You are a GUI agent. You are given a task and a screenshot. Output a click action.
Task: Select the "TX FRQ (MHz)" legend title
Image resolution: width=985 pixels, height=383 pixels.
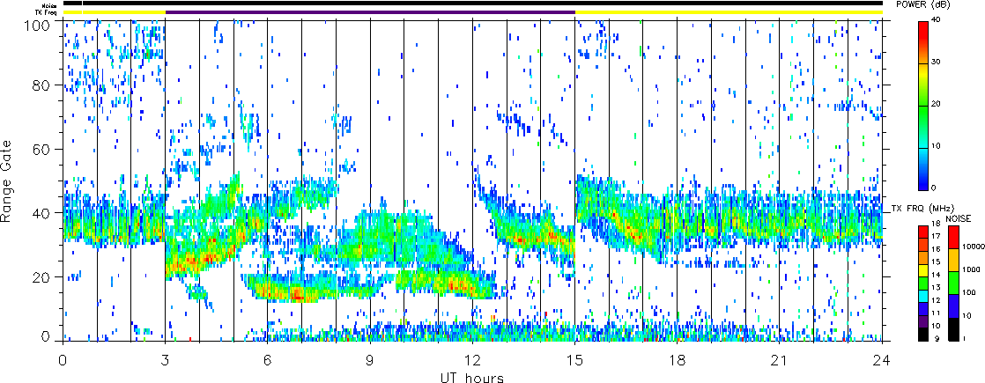coord(922,209)
